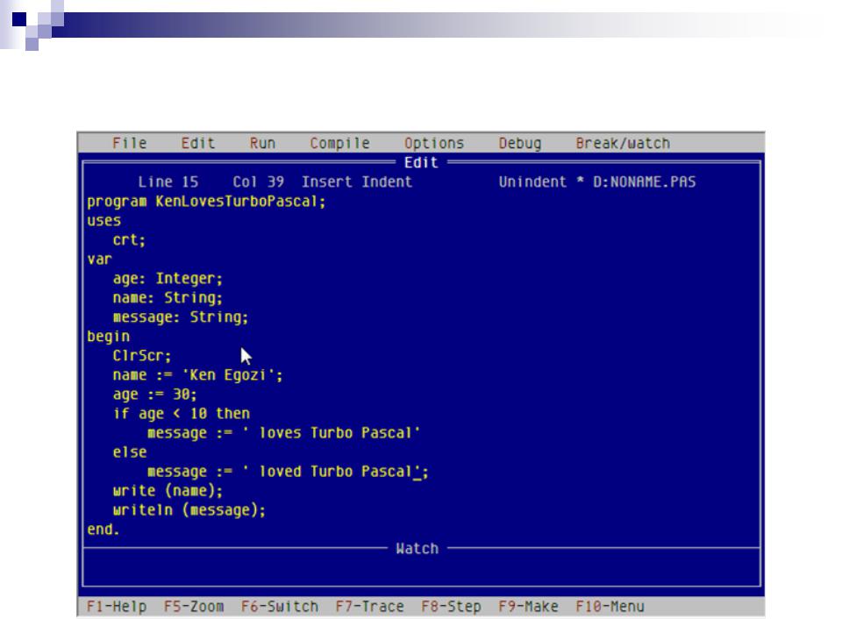This screenshot has width=842, height=619.
Task: Click the 'Edit' window title label
Action: [x=422, y=163]
